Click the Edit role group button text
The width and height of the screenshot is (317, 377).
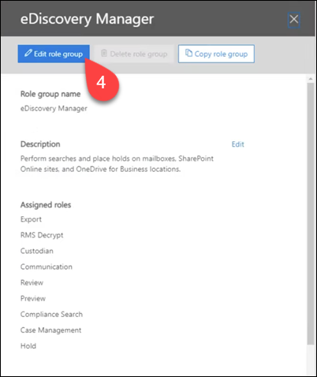pyautogui.click(x=58, y=54)
